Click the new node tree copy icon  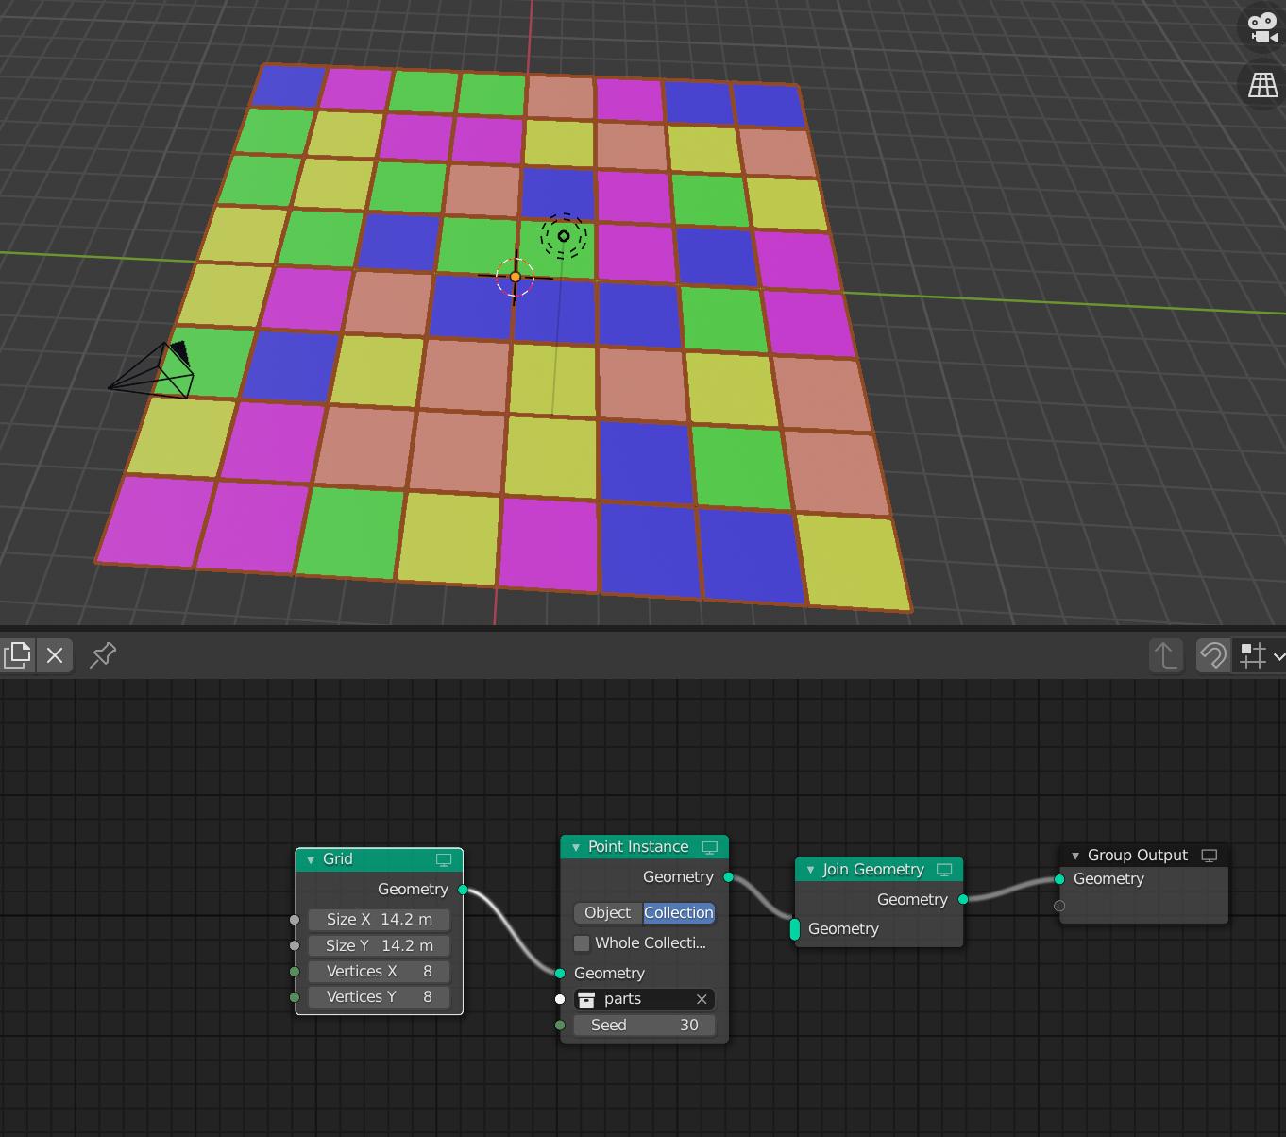pos(17,654)
